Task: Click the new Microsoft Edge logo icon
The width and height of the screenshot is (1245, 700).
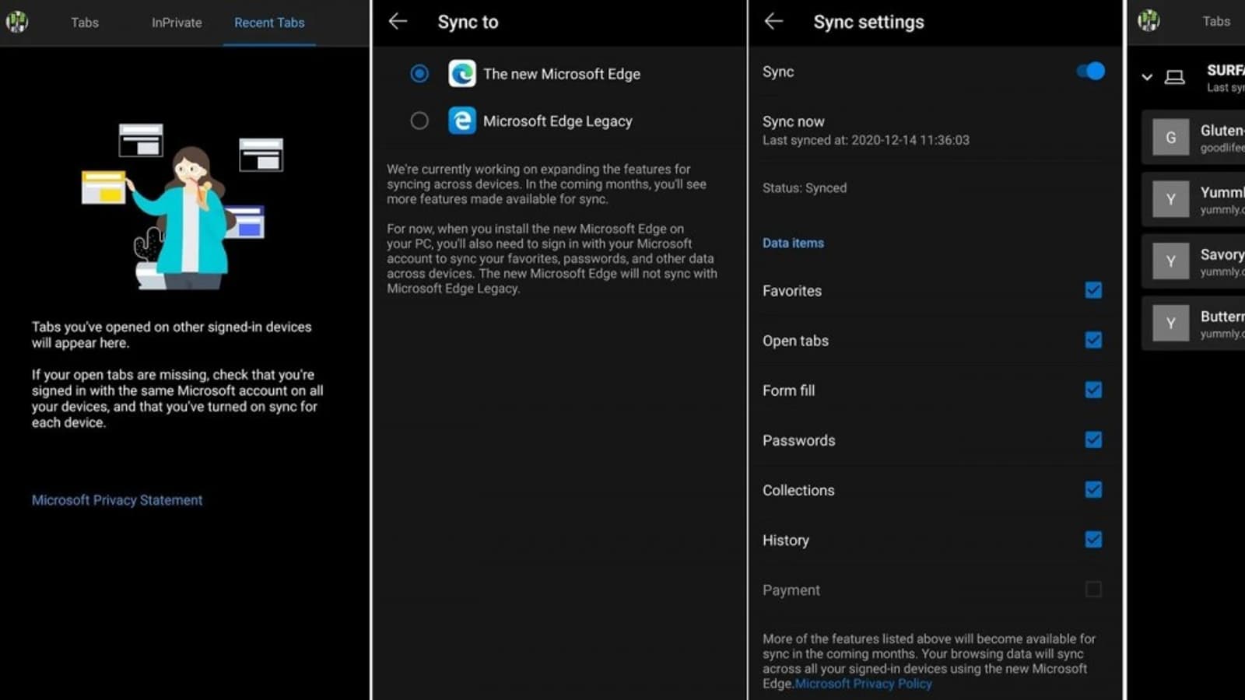Action: tap(462, 73)
